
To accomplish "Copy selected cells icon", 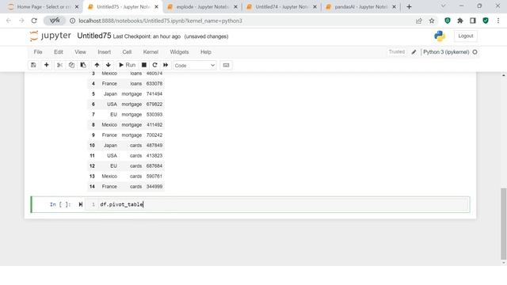I will click(x=71, y=65).
